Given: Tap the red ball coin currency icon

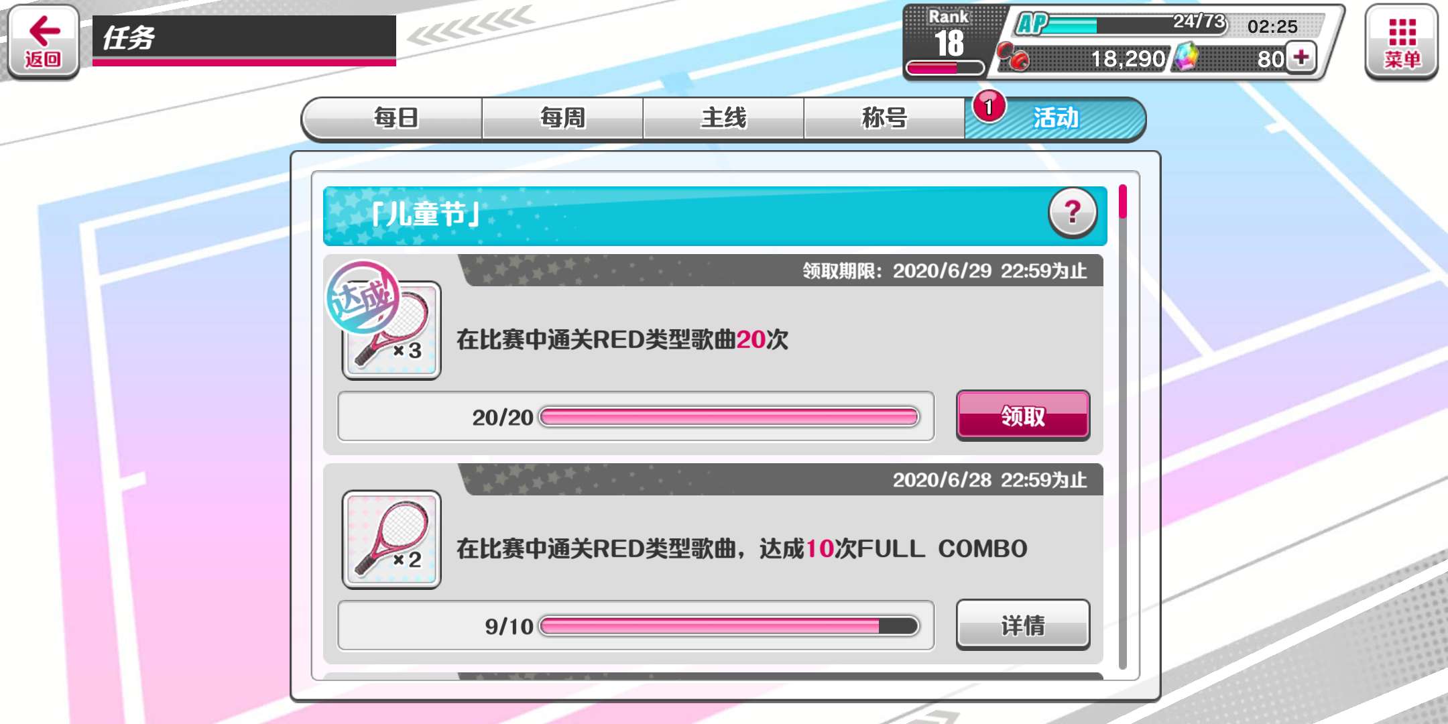Looking at the screenshot, I should point(1012,56).
